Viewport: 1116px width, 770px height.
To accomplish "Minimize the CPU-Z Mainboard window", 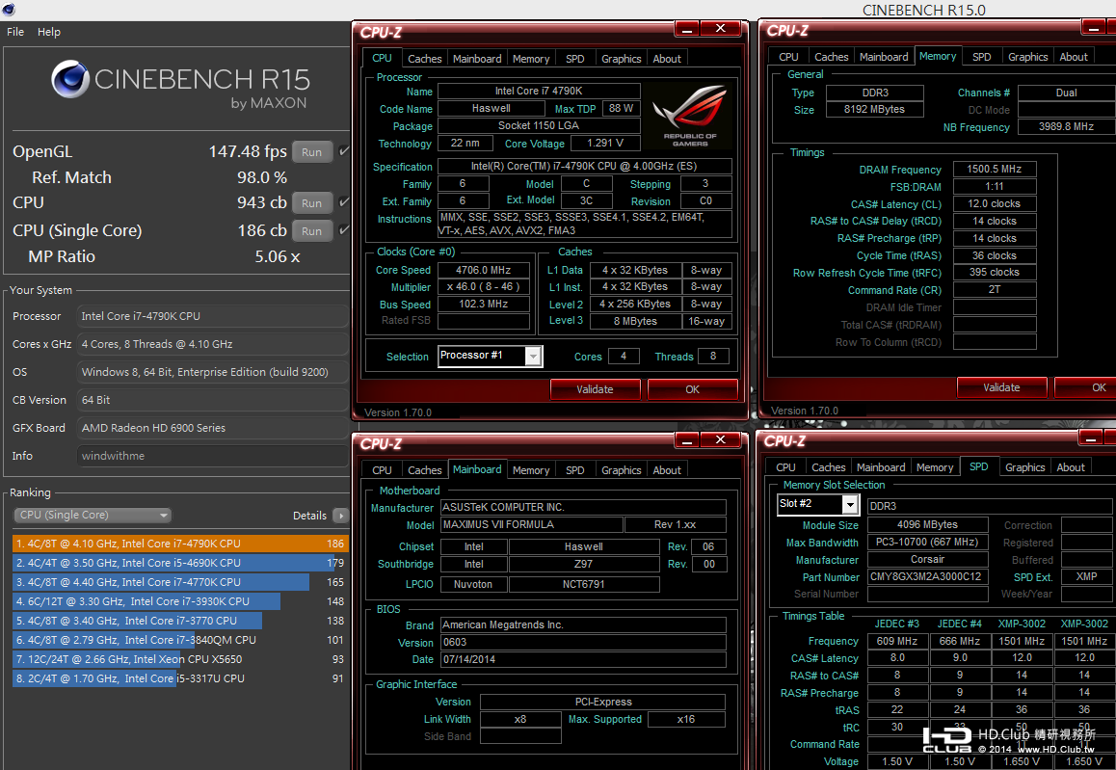I will pos(687,440).
